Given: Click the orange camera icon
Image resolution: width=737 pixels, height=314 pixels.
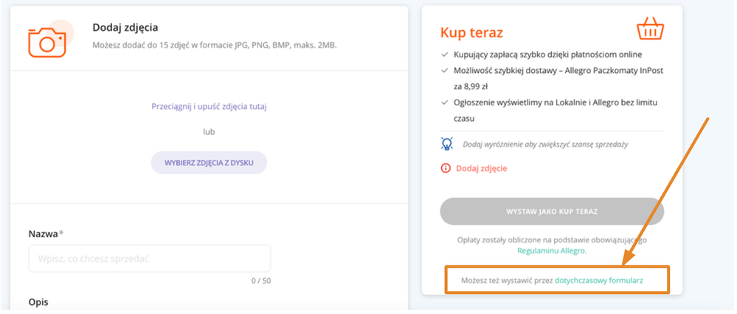Looking at the screenshot, I should click(48, 41).
